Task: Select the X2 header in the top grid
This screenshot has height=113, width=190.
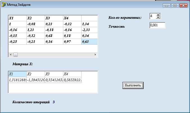Action: point(36,18)
